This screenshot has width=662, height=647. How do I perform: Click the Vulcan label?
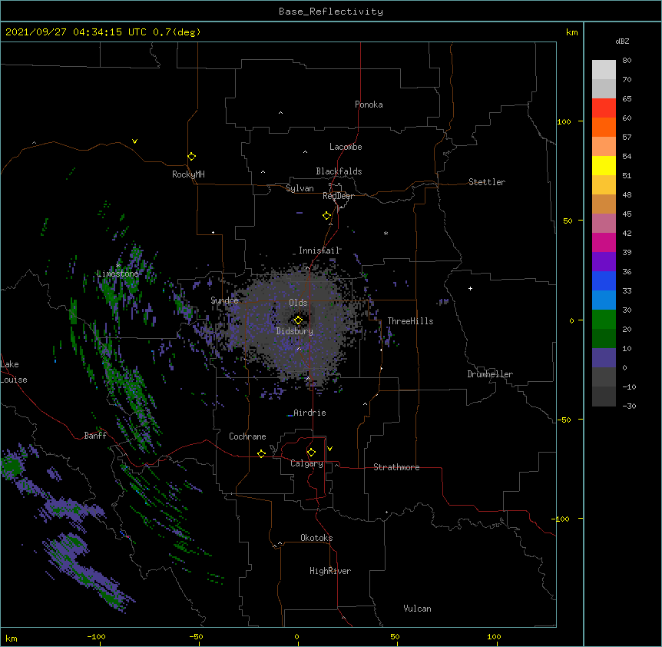click(417, 609)
